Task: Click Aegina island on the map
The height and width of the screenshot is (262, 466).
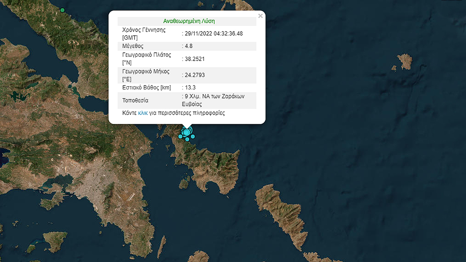Action: tap(55, 242)
